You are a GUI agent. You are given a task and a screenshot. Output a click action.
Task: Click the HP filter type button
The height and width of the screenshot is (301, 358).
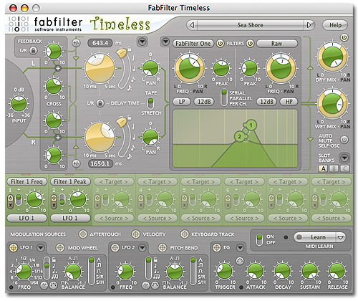tap(289, 102)
